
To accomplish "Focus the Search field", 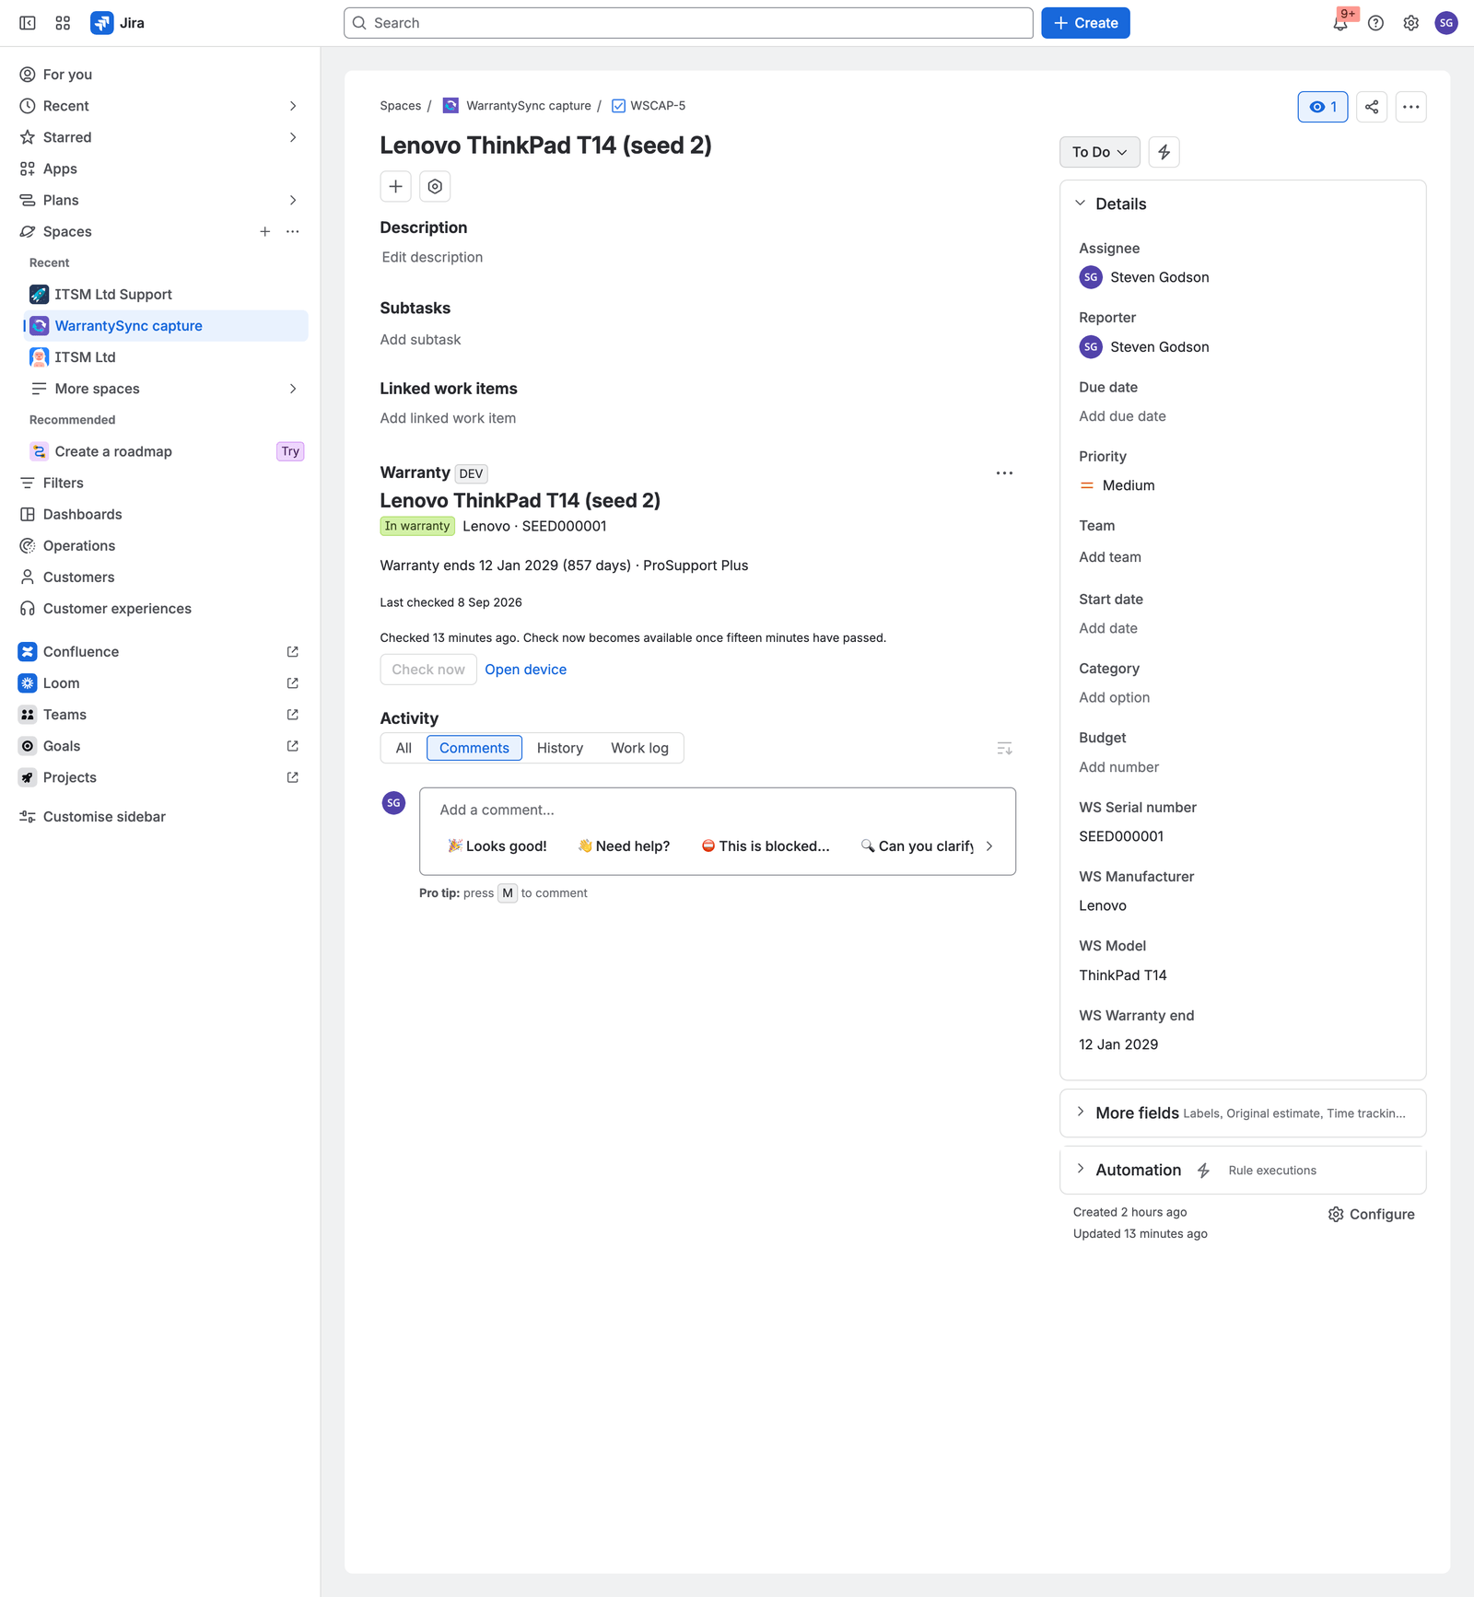I will 688,23.
